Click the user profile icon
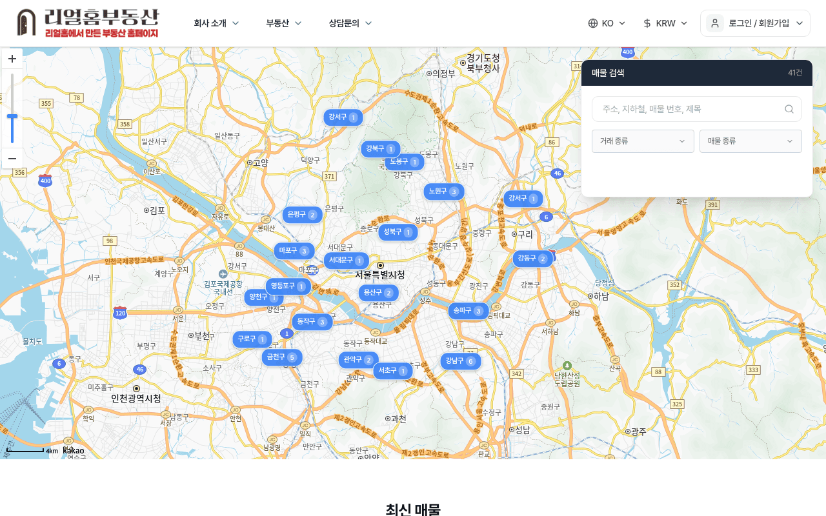 [x=714, y=23]
